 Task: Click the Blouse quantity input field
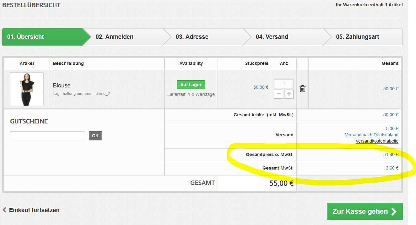pyautogui.click(x=284, y=84)
